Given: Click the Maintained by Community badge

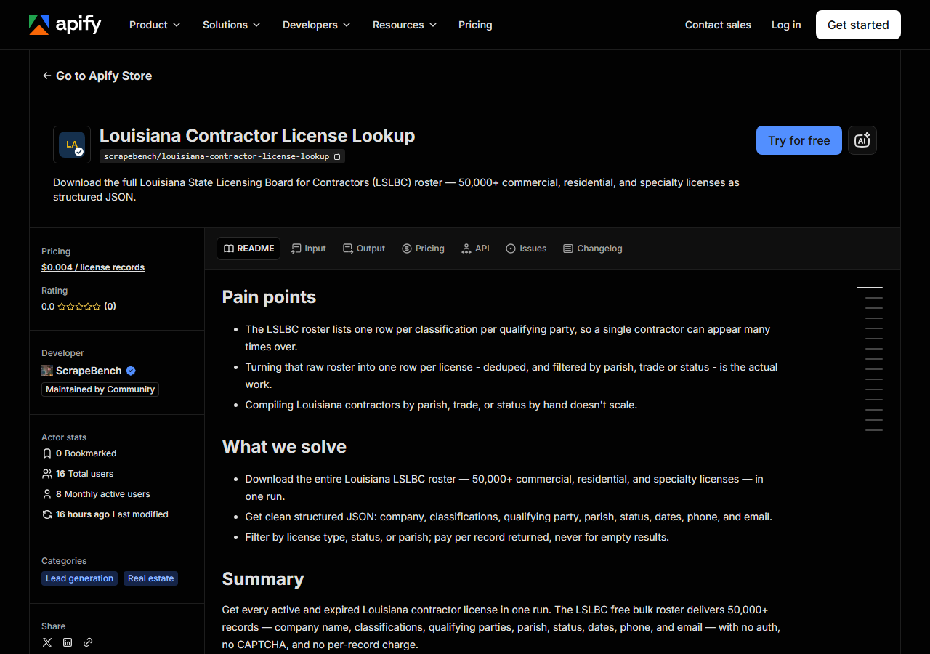Looking at the screenshot, I should (100, 389).
